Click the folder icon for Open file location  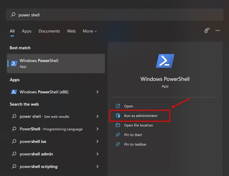[x=118, y=125]
